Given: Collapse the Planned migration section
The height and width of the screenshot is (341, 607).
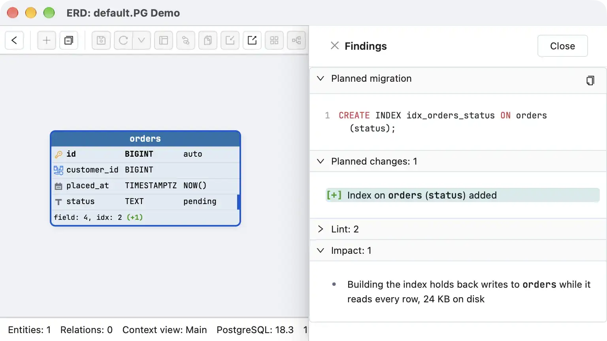Looking at the screenshot, I should tap(321, 79).
